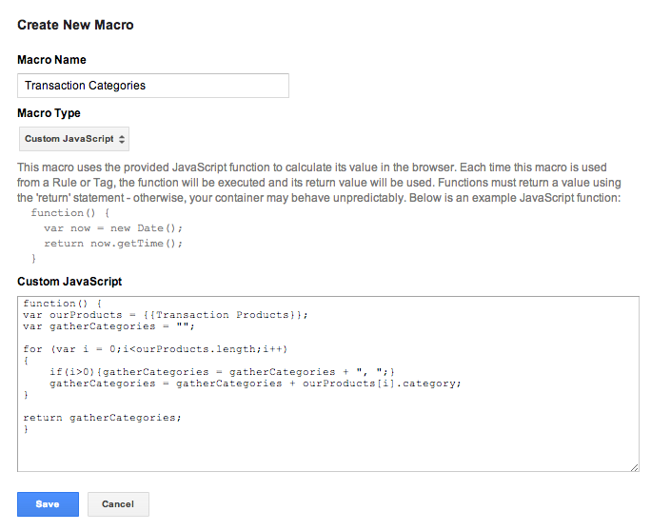Click the ourProducts[i].category assignment line
This screenshot has width=651, height=531.
point(255,383)
